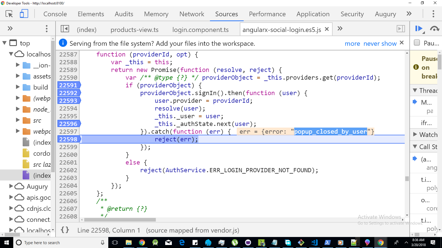Click the never show link

[x=380, y=43]
